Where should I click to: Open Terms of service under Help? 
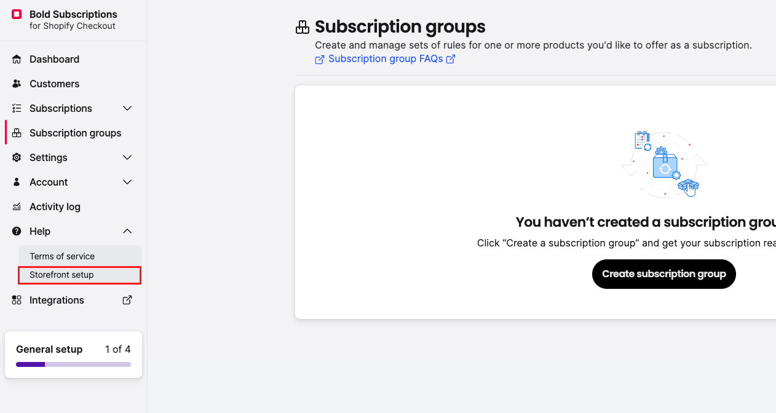61,256
